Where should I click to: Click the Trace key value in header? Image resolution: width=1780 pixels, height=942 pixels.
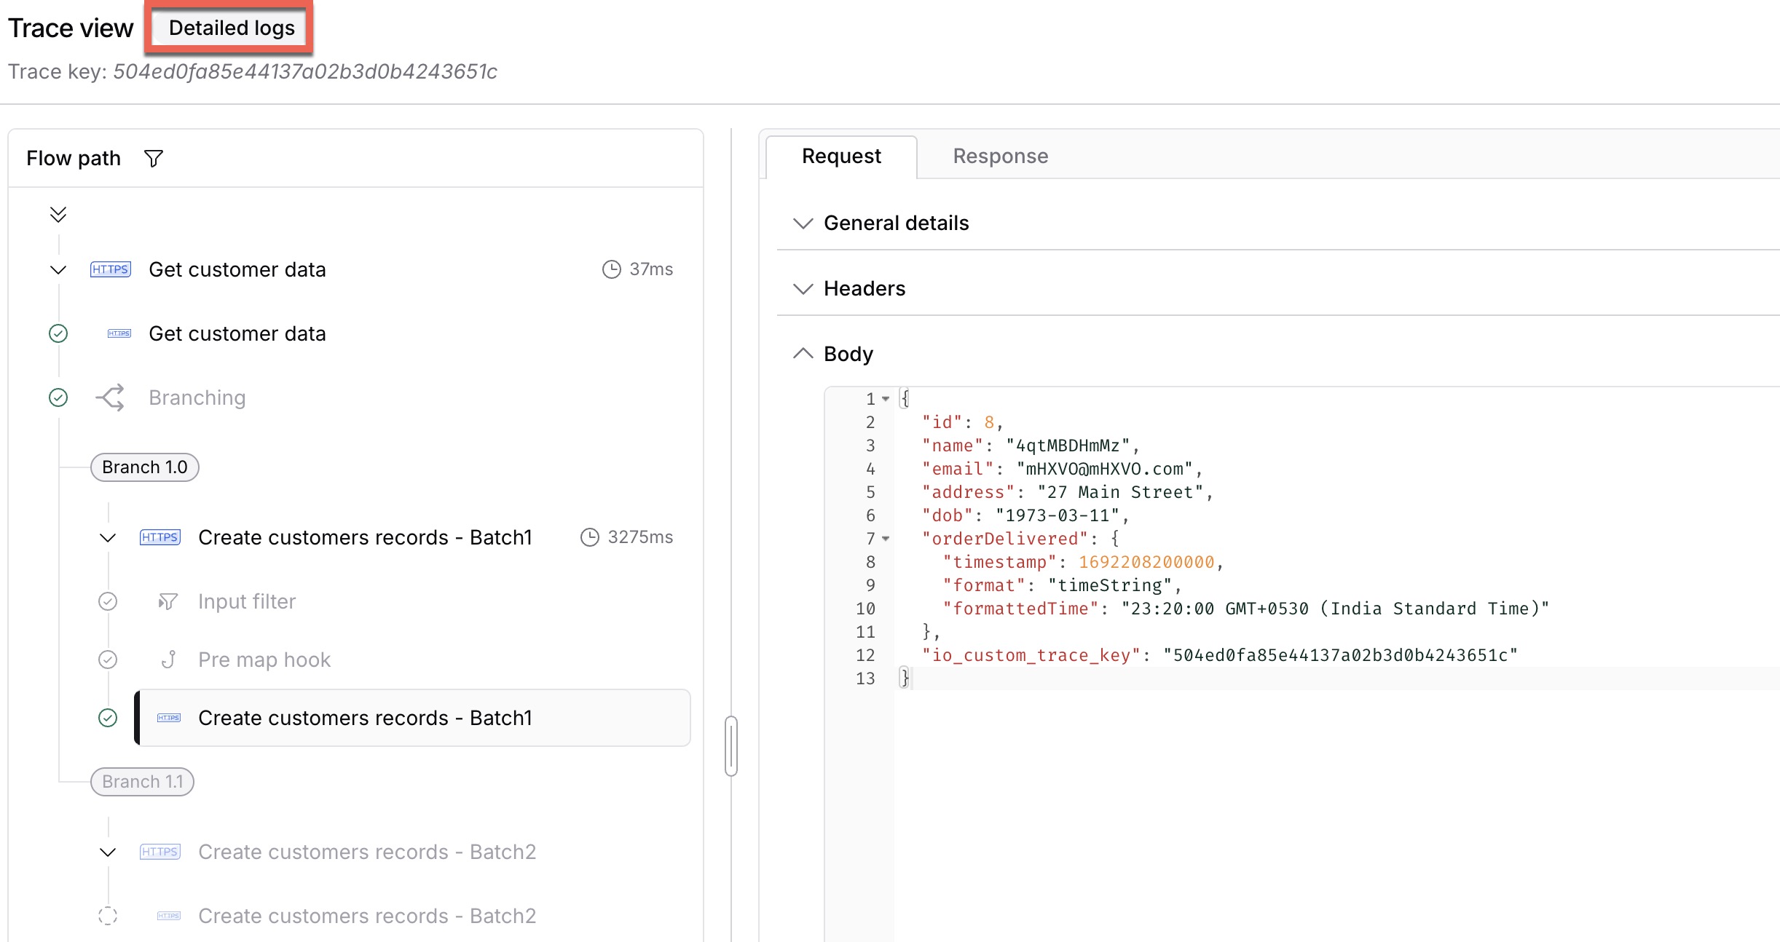click(305, 71)
